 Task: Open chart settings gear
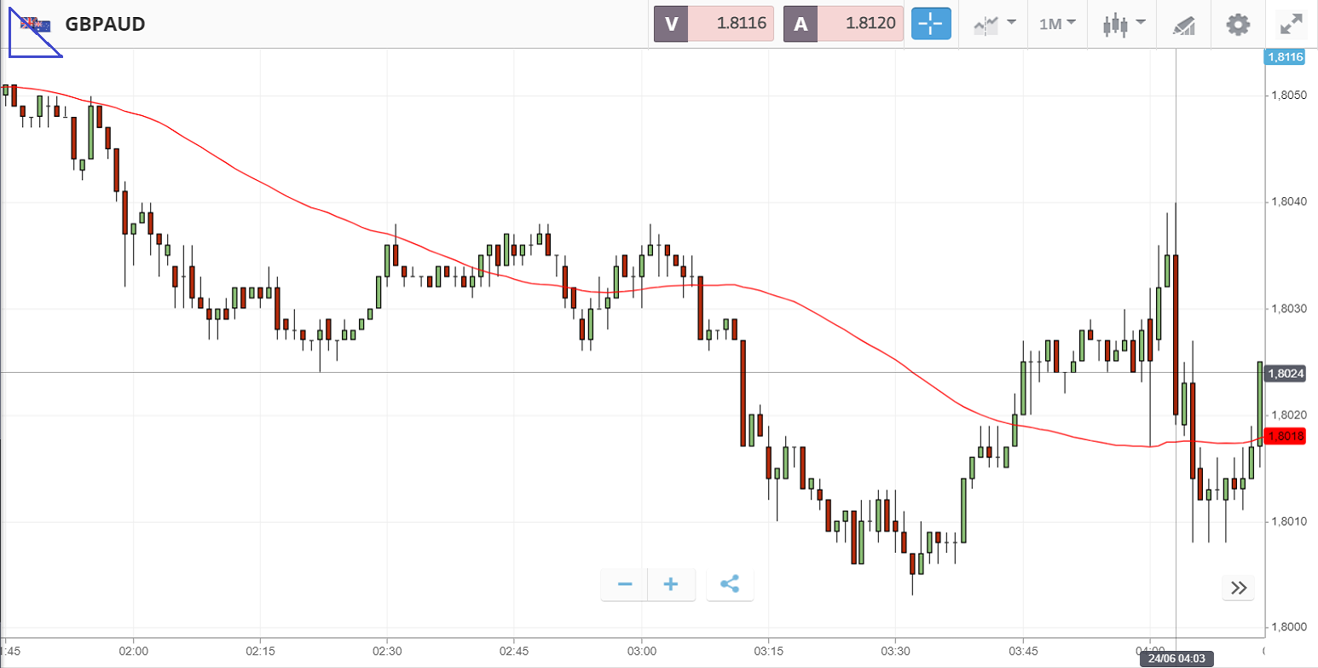pos(1237,24)
